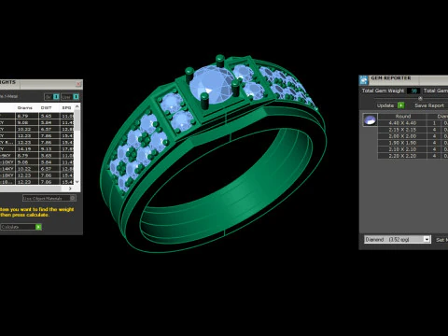Screen dimensions: 448x336
Task: Click the green Update arrow in Gem Reporter
Action: 401,105
